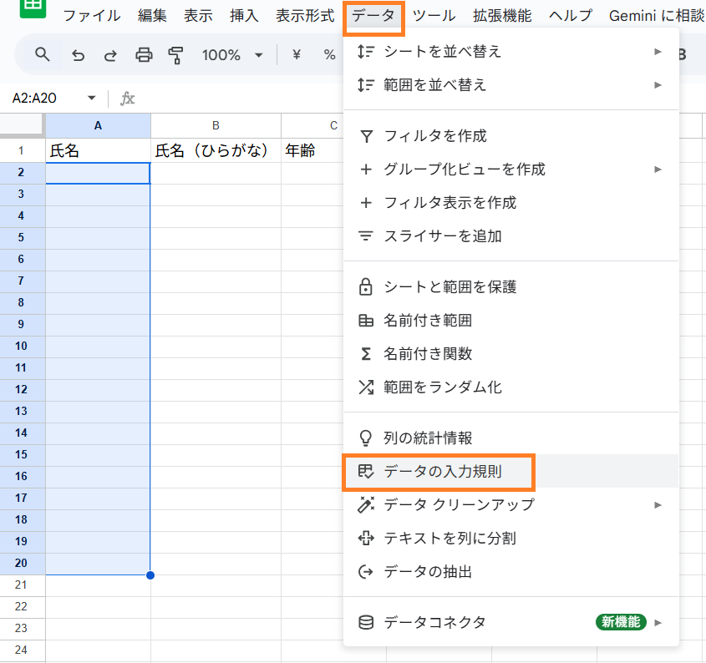Image resolution: width=706 pixels, height=663 pixels.
Task: Click the yen currency format icon
Action: click(297, 55)
